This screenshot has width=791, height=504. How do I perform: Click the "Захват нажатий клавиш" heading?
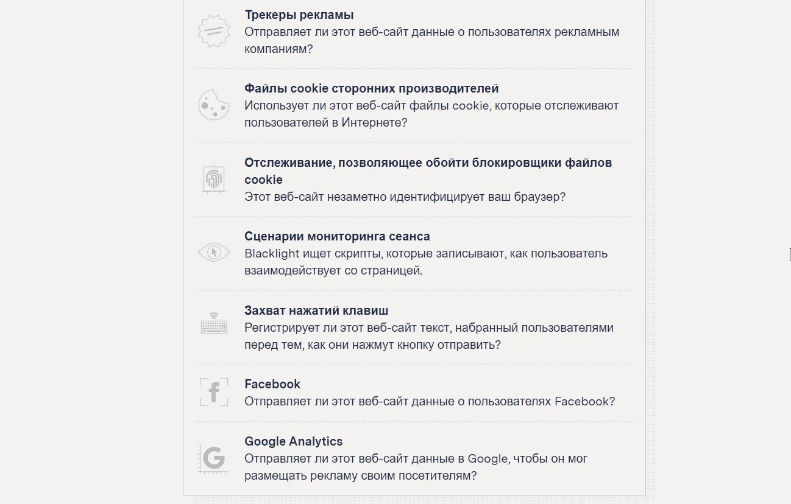pyautogui.click(x=316, y=310)
